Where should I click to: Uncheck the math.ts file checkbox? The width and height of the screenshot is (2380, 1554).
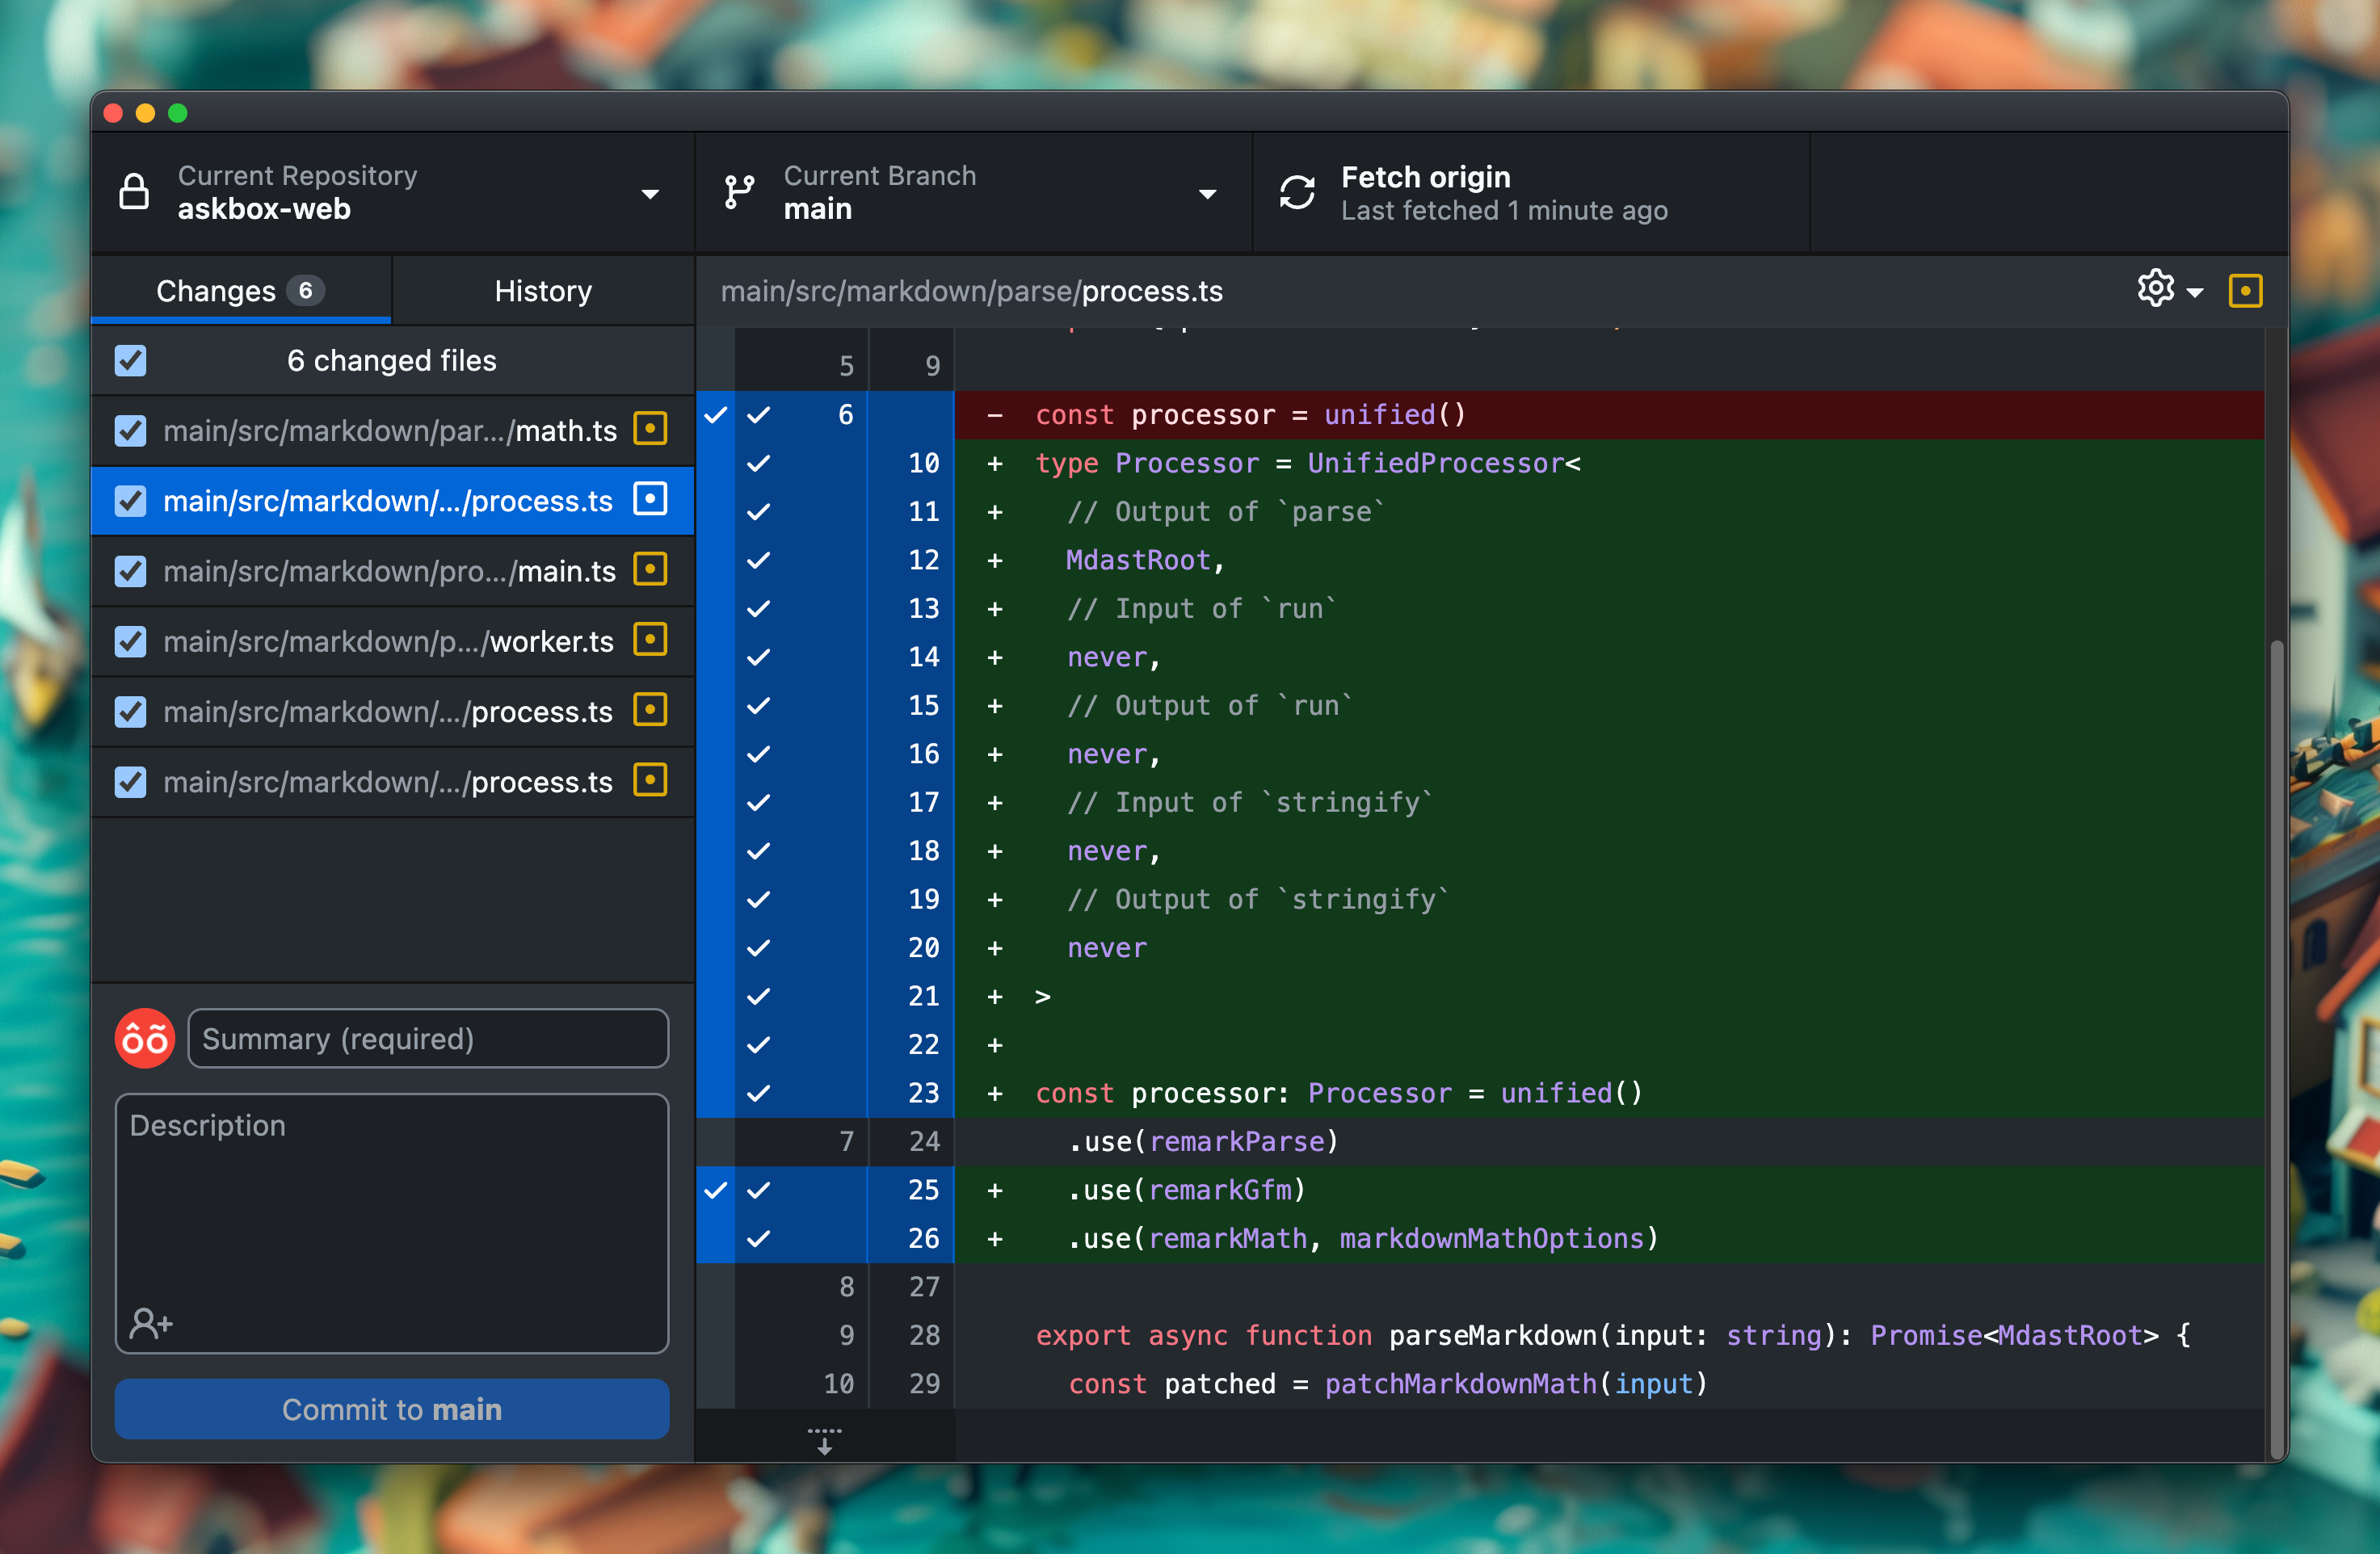pos(130,430)
